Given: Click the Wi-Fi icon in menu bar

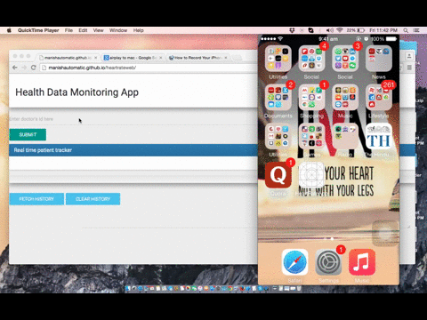Looking at the screenshot, I should (x=340, y=30).
